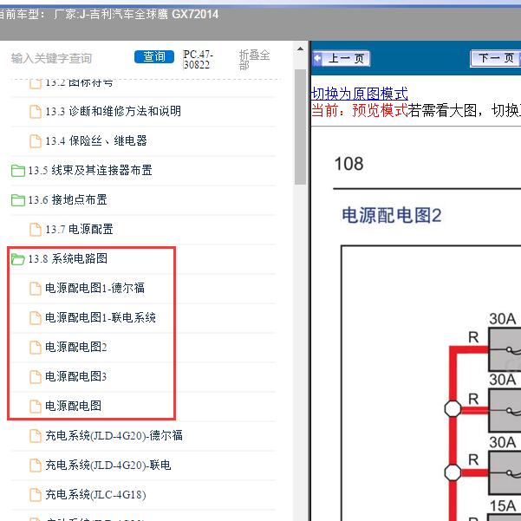Viewport: 521px width, 521px height.
Task: Focus the 输入关键字查询 search field
Action: (51, 58)
